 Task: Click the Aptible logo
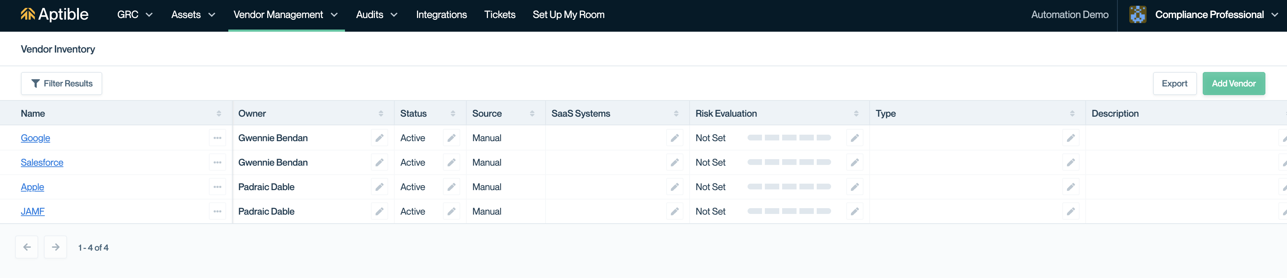click(x=54, y=14)
